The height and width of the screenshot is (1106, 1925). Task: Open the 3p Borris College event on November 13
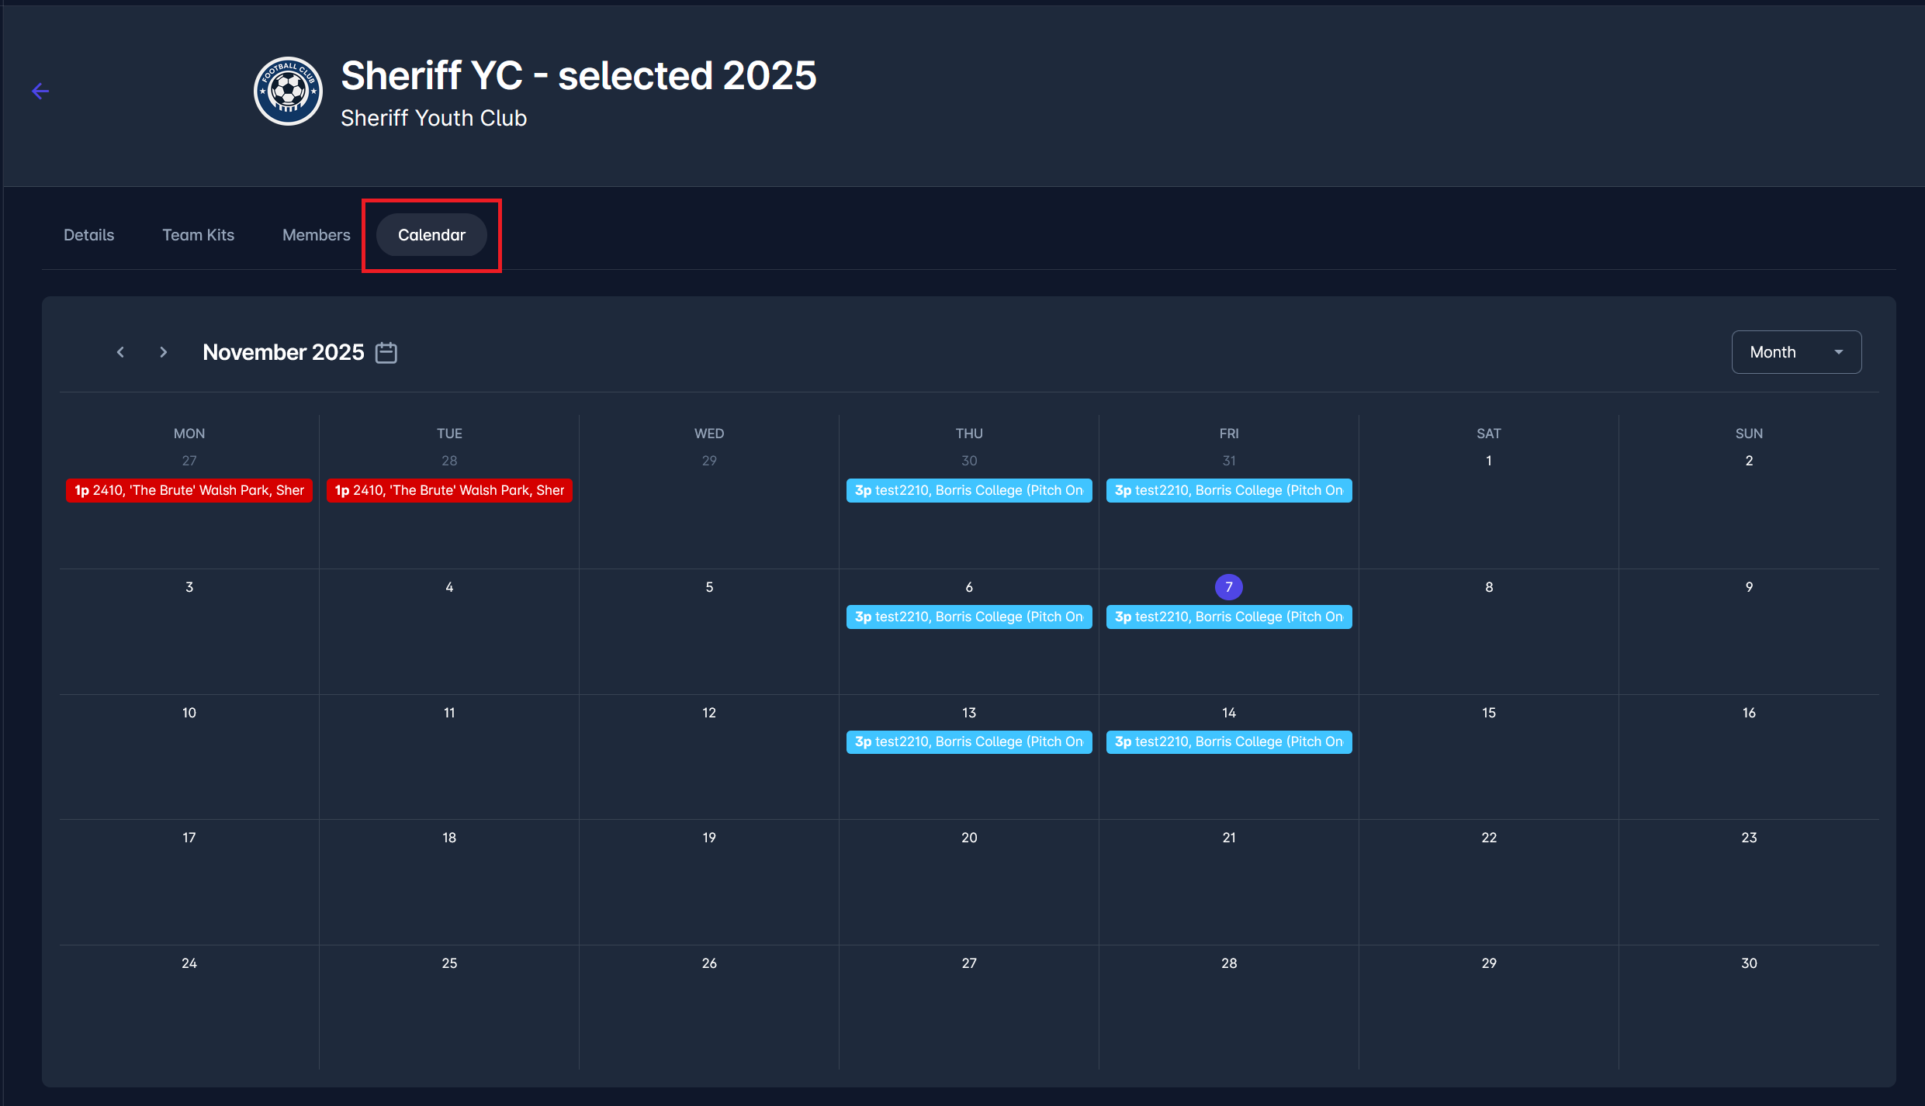pyautogui.click(x=968, y=741)
